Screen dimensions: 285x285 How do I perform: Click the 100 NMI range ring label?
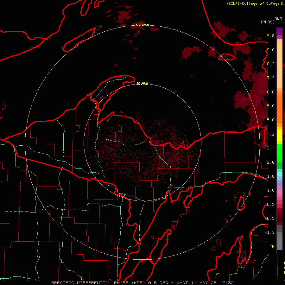click(142, 25)
